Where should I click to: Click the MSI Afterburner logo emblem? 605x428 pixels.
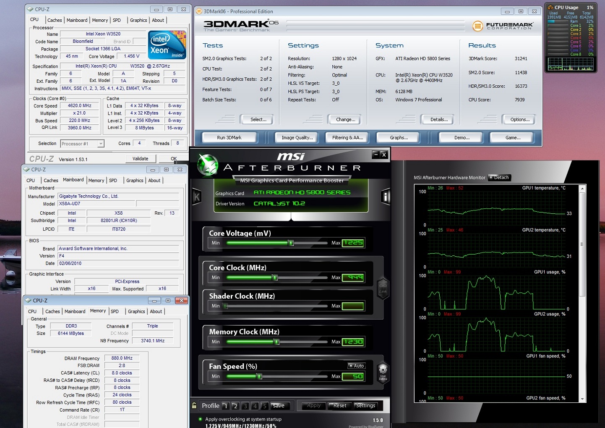coord(208,165)
